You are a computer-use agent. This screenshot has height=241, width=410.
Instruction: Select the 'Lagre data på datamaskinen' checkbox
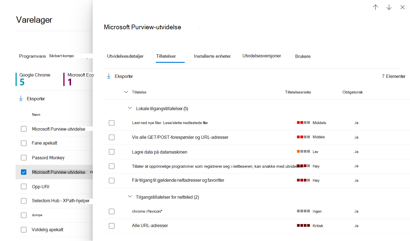click(112, 152)
